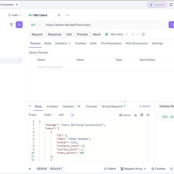
Task: Open the Console response tab
Action: pos(91,106)
